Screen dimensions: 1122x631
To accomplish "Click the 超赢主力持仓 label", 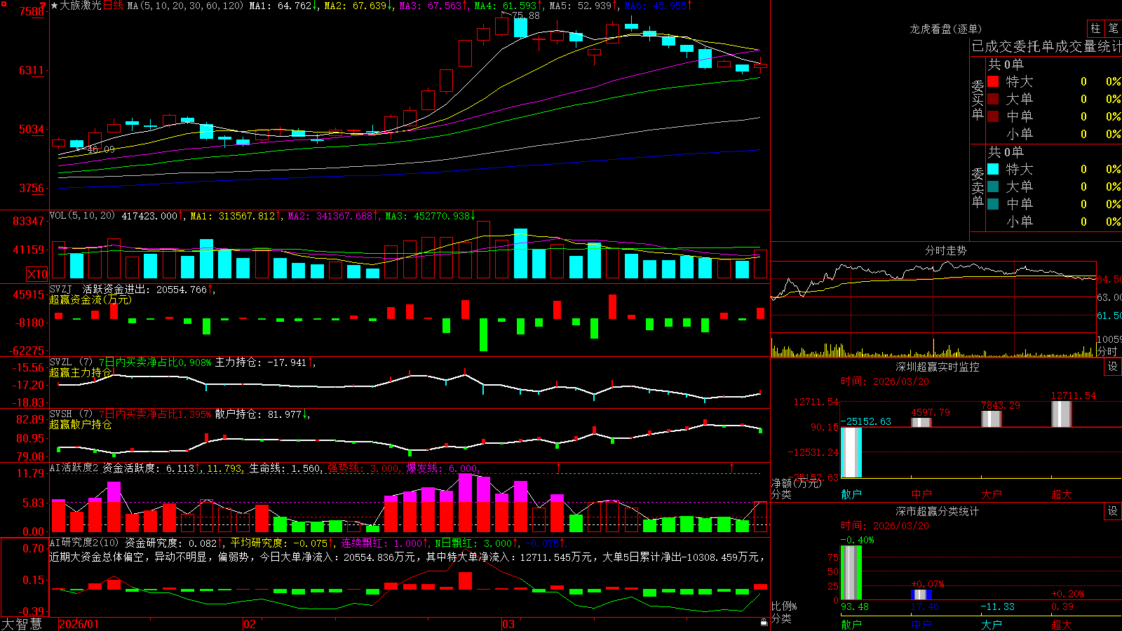I will pos(81,372).
